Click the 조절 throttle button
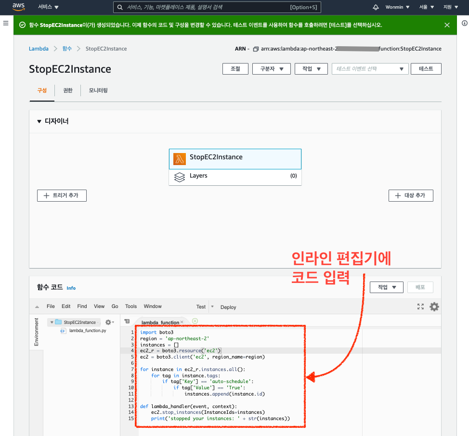This screenshot has height=436, width=469. [x=235, y=69]
